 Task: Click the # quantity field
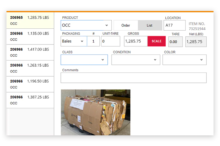point(93,41)
